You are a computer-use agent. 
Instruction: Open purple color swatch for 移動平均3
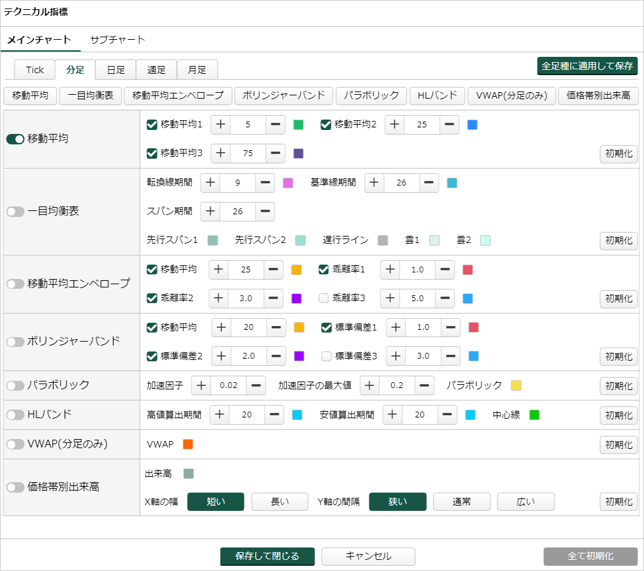tap(299, 154)
